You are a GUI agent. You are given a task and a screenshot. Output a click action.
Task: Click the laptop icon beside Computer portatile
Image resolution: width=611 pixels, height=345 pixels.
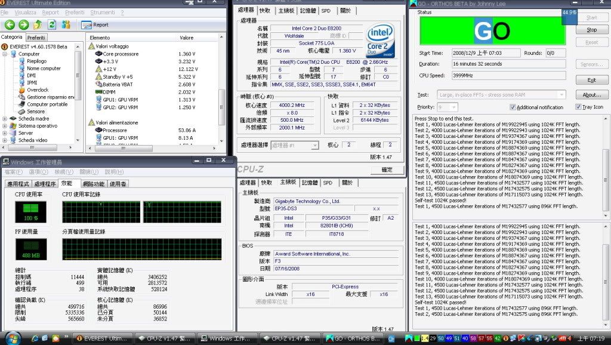point(22,104)
